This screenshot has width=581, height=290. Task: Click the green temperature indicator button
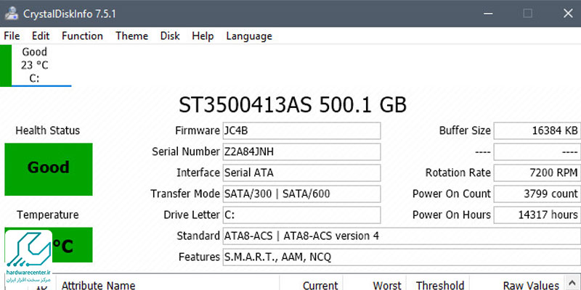coord(49,245)
